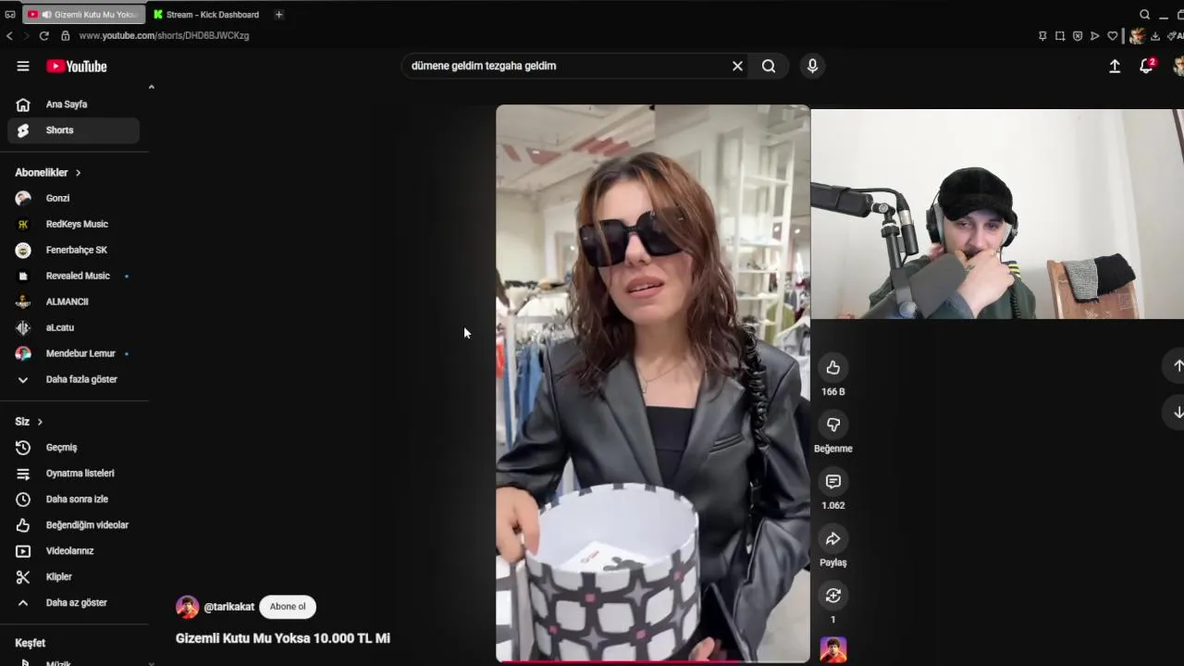The height and width of the screenshot is (666, 1184).
Task: Like the Short with thumbs-up icon
Action: [833, 368]
